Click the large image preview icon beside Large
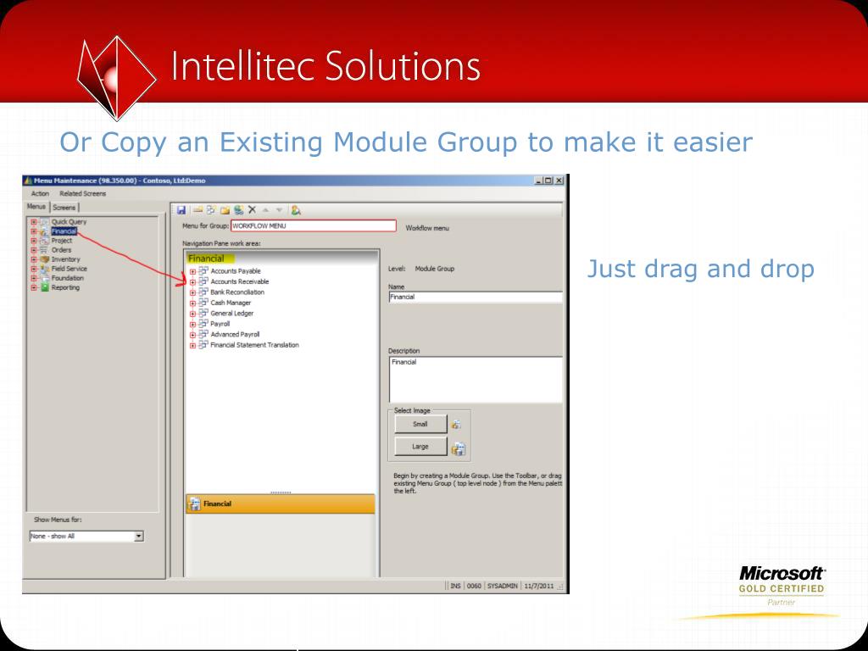This screenshot has height=651, width=868. click(x=459, y=448)
